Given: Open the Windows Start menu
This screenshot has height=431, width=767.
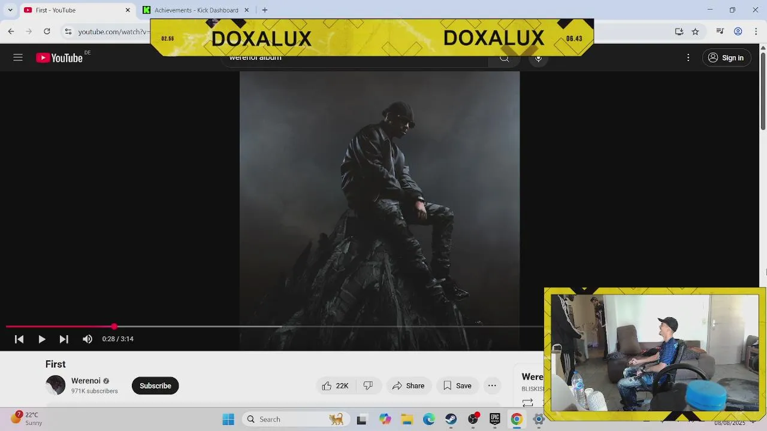Looking at the screenshot, I should 228,420.
